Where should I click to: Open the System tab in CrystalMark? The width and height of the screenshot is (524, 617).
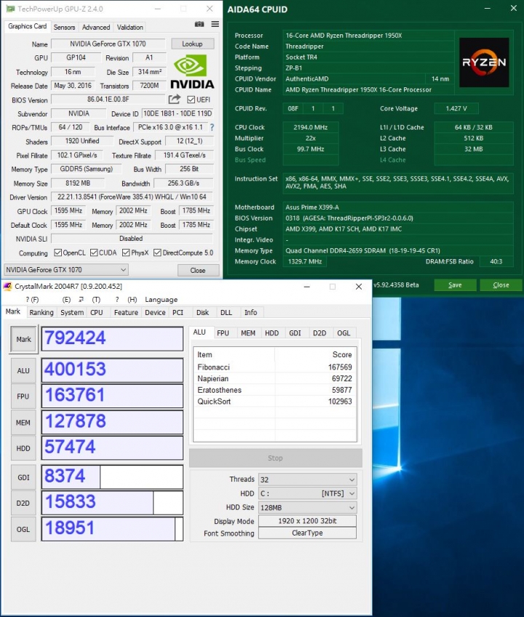tap(72, 312)
